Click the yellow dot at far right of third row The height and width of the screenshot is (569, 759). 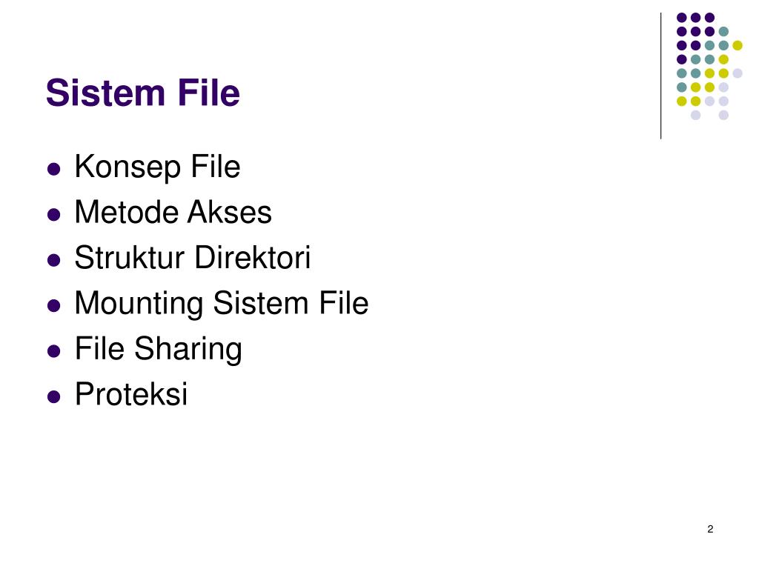tap(738, 45)
